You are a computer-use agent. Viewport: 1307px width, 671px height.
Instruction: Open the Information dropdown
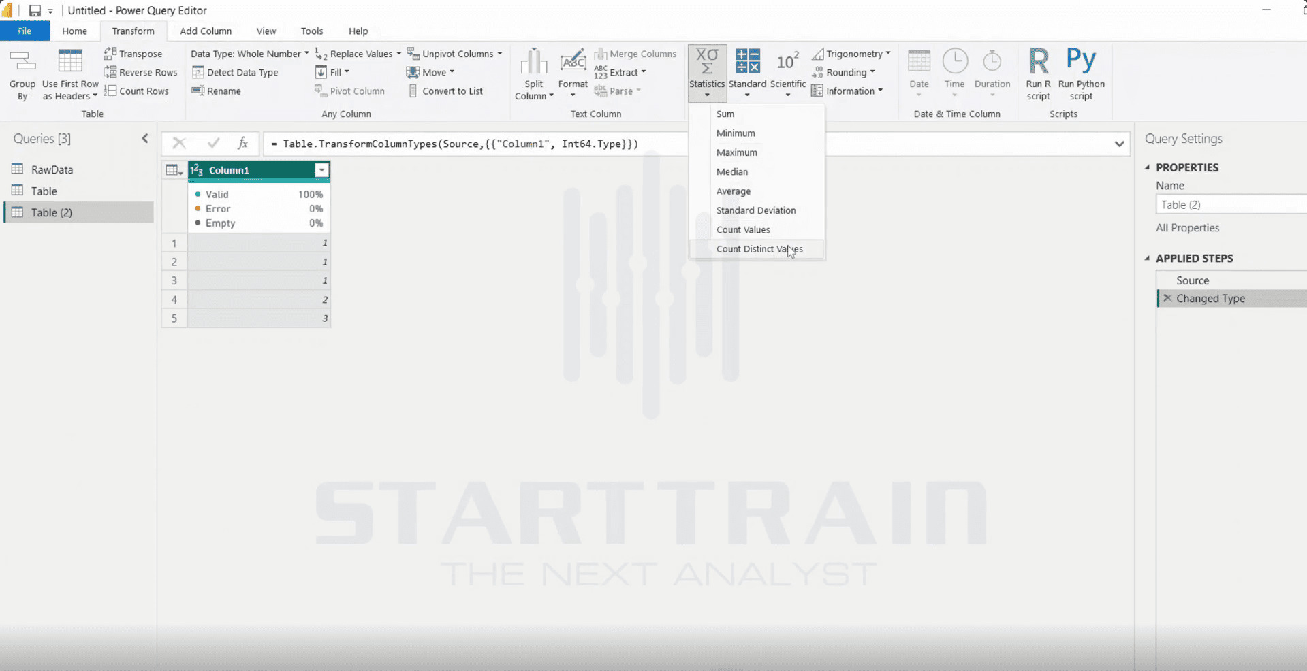[847, 91]
